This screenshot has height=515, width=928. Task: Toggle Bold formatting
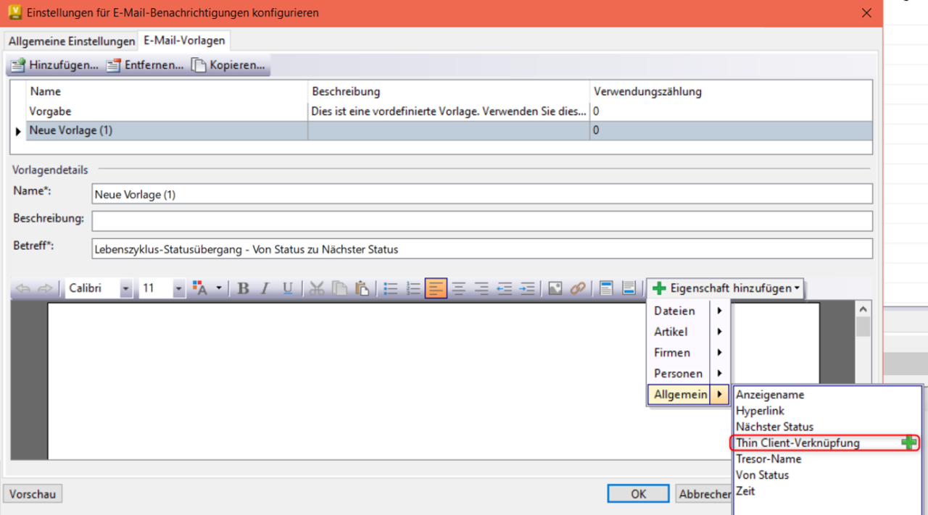click(x=242, y=288)
